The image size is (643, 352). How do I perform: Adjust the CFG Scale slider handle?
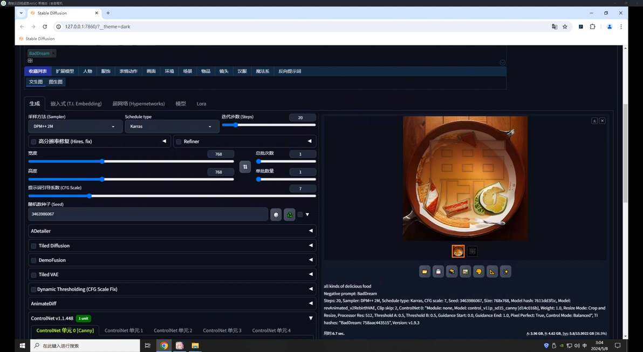[x=90, y=196]
